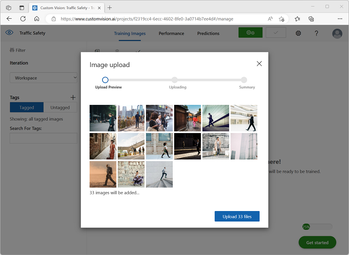Refresh the page
Viewport: 349px width, 255px height.
click(23, 19)
